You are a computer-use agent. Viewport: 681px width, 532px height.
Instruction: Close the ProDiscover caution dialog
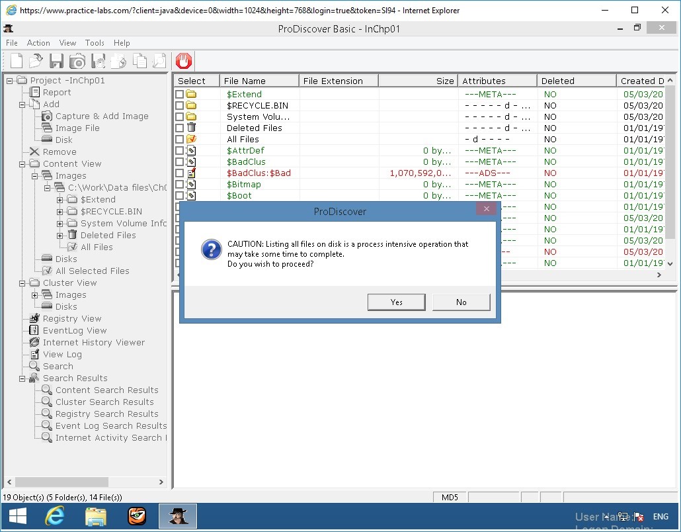coord(487,208)
